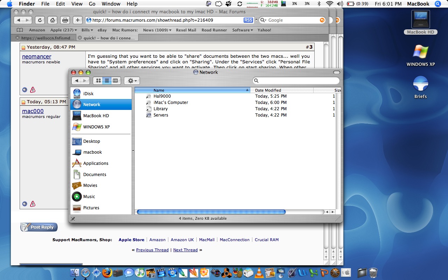Open MacBook HD drive on the desktop
The height and width of the screenshot is (280, 448).
tap(421, 22)
